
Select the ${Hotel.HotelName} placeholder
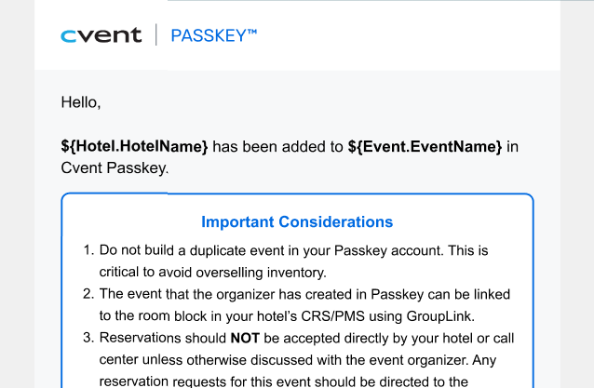click(134, 146)
